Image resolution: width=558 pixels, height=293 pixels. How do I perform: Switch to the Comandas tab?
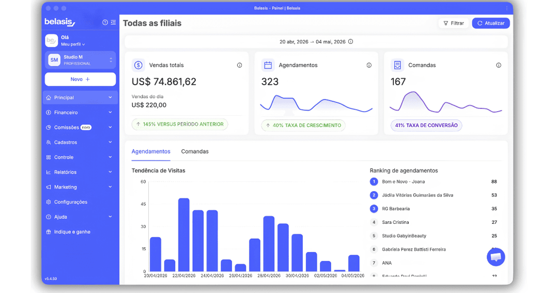[x=195, y=151]
